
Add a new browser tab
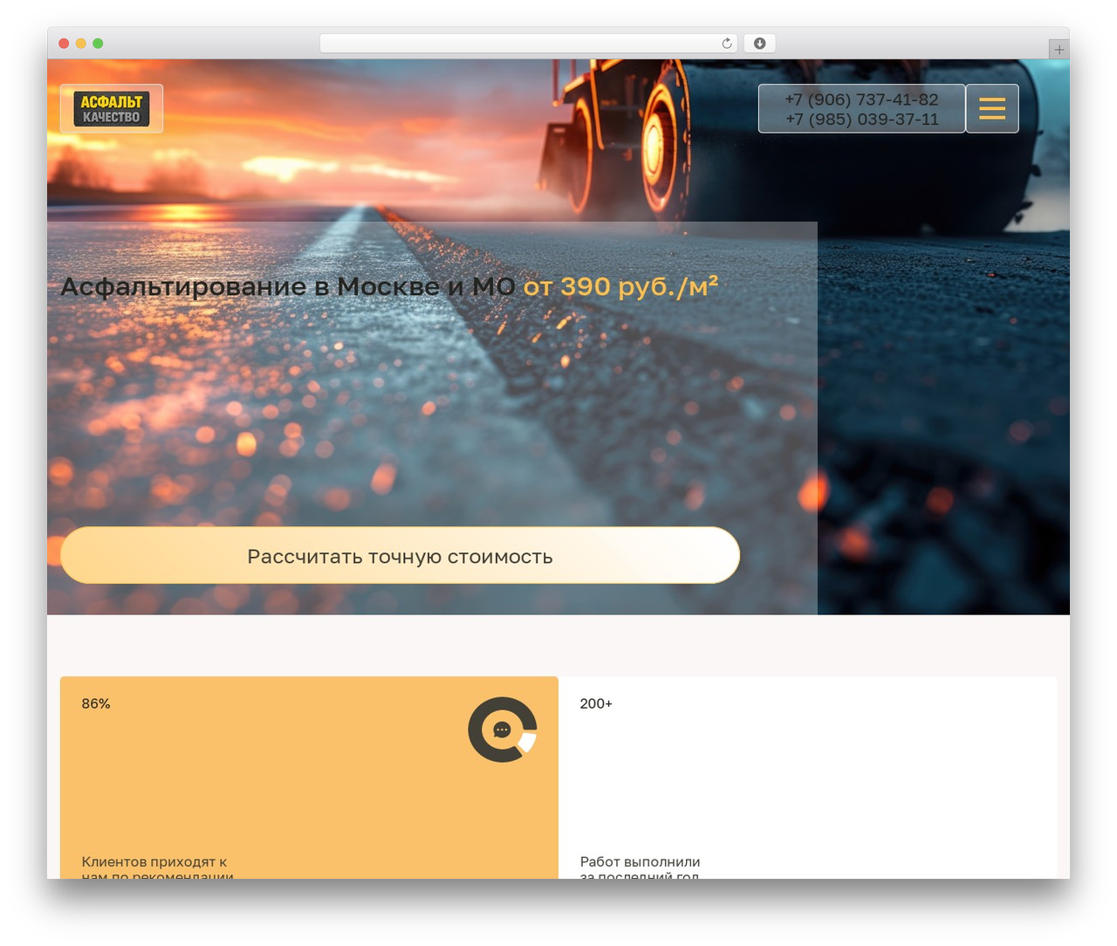(x=1059, y=50)
